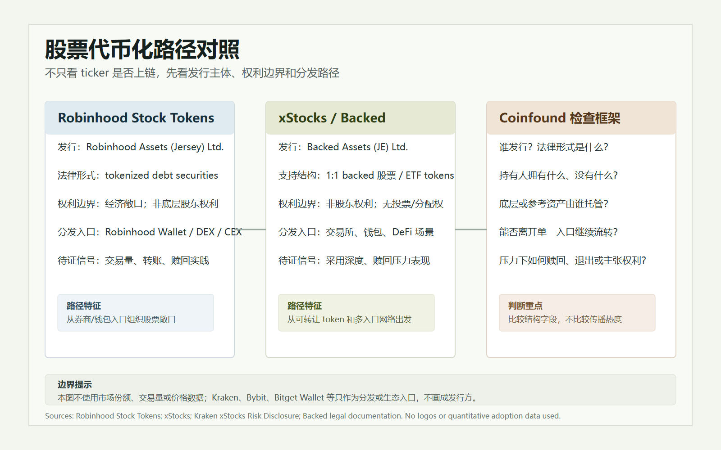Select the note 从券商/钱包入口组织股票敞口
This screenshot has width=721, height=450.
coord(121,319)
